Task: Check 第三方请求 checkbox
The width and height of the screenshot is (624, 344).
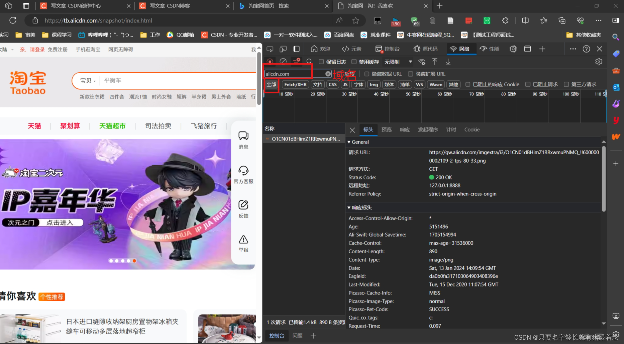Action: 566,84
